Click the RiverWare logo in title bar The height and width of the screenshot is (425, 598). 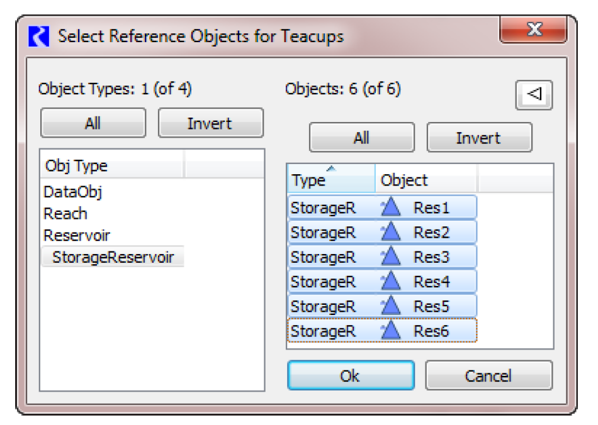pos(39,36)
